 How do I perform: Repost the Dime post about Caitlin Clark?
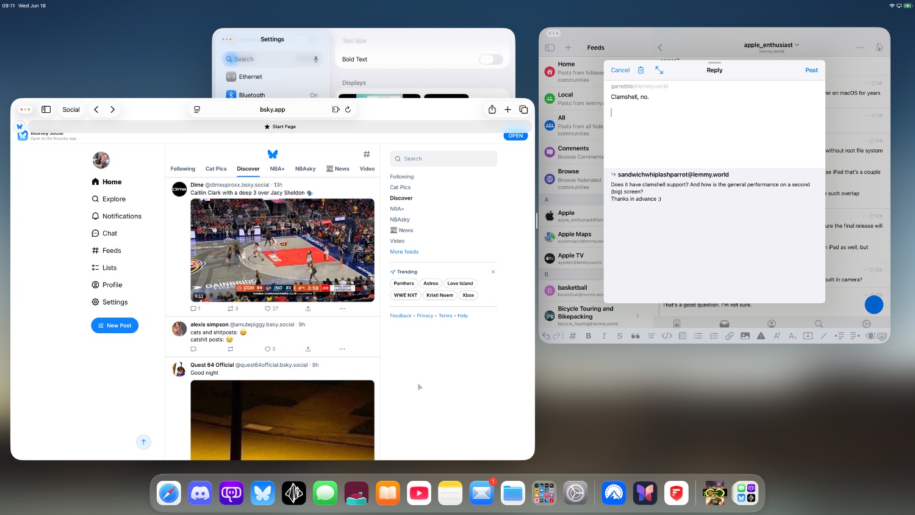pos(232,309)
